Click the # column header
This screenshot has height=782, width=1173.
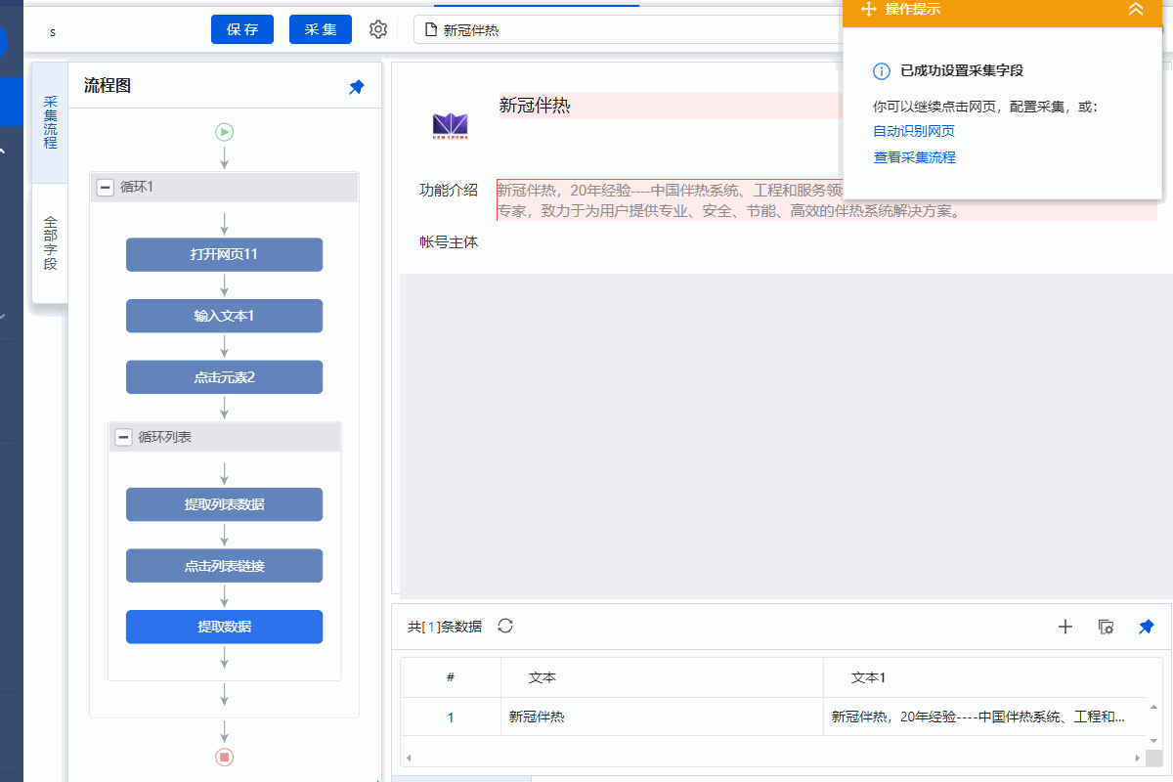pyautogui.click(x=451, y=677)
